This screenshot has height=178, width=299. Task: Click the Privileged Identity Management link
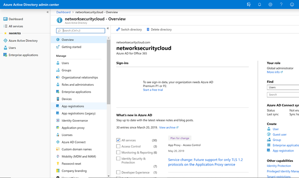(x=283, y=171)
